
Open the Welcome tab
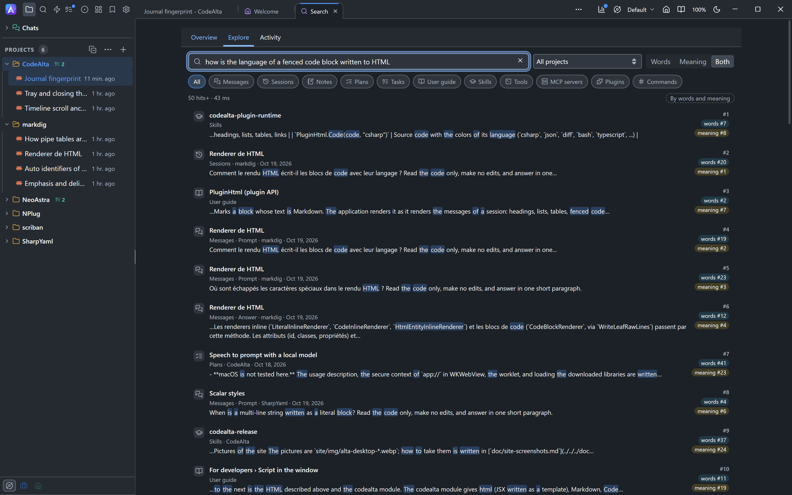click(262, 11)
